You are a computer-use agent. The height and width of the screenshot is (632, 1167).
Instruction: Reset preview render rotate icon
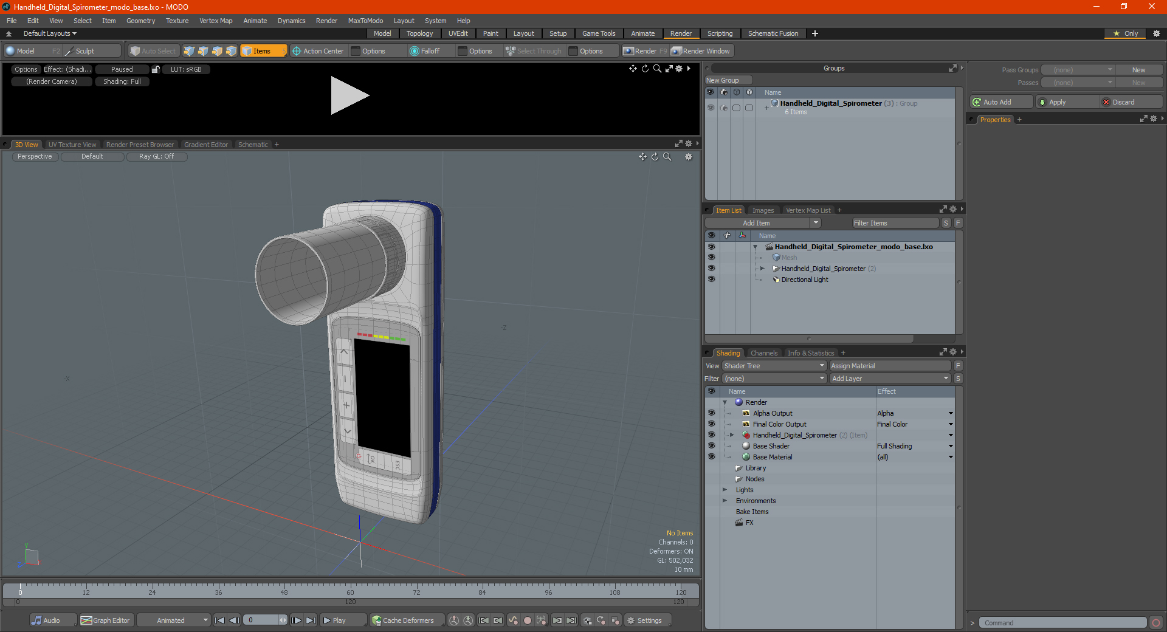coord(645,69)
